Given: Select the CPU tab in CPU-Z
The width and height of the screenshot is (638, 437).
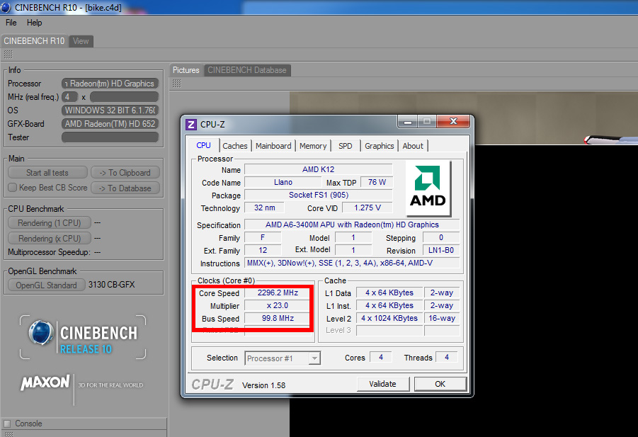Looking at the screenshot, I should tap(203, 145).
